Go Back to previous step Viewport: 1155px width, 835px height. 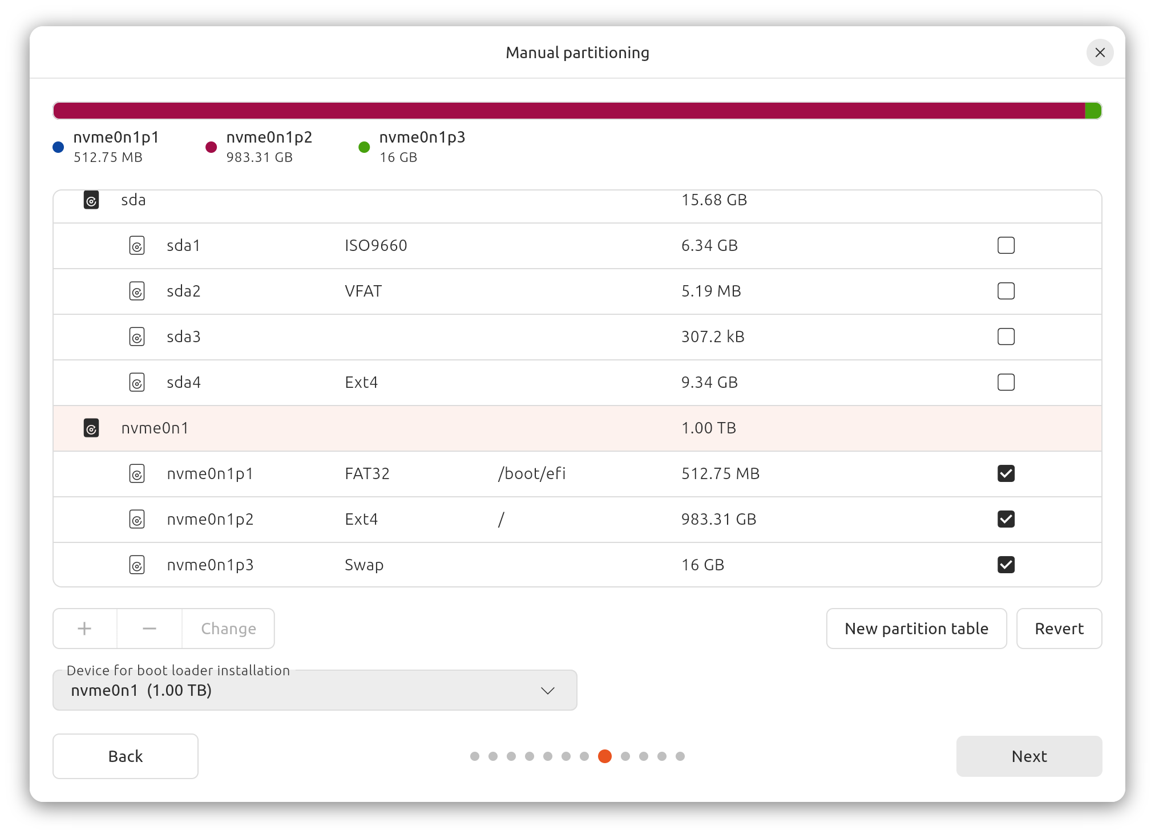(x=126, y=756)
